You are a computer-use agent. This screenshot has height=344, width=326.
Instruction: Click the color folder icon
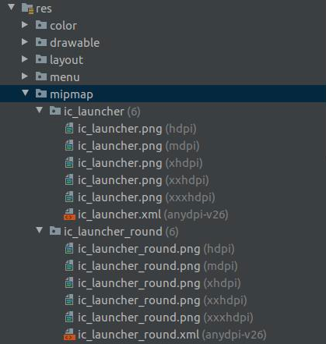click(41, 25)
